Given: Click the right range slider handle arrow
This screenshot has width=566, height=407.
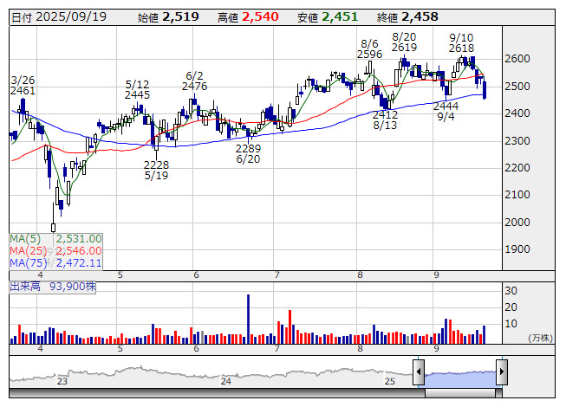Looking at the screenshot, I should (x=502, y=371).
